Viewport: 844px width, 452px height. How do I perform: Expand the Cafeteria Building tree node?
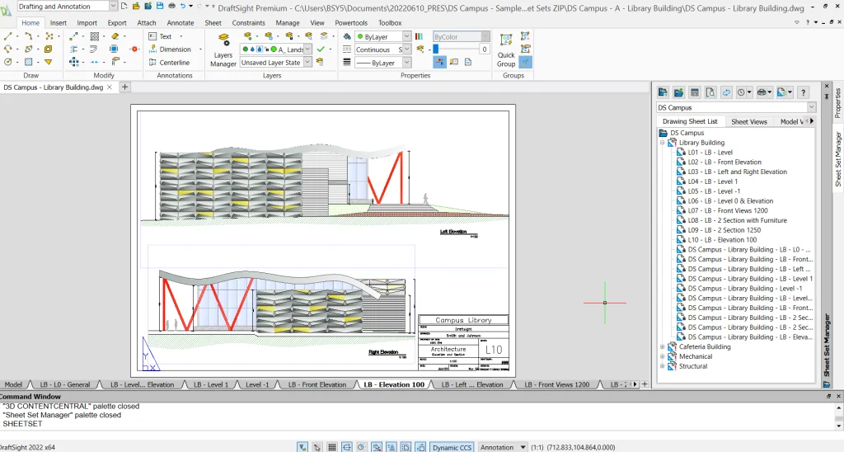click(662, 347)
